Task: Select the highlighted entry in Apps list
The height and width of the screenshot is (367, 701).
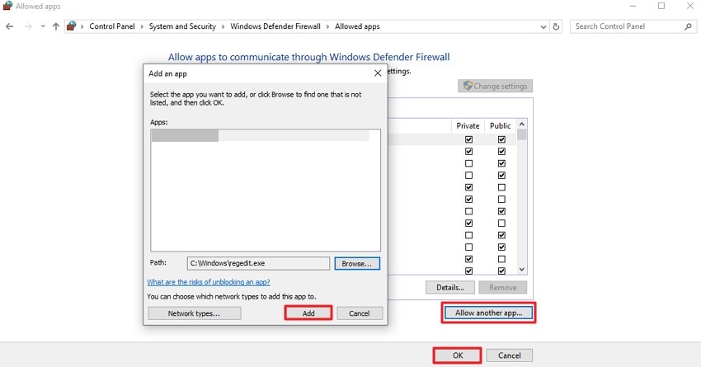Action: point(260,135)
